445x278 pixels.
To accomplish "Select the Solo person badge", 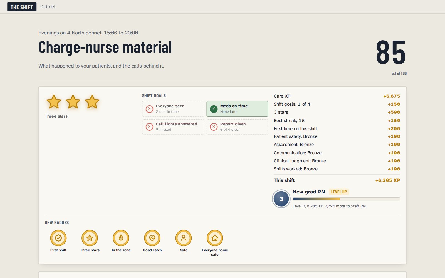I will [x=184, y=238].
